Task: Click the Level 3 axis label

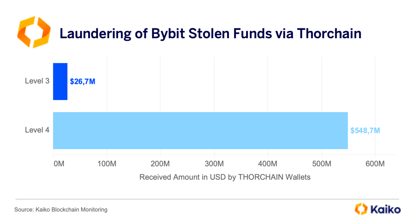Action: click(x=37, y=81)
